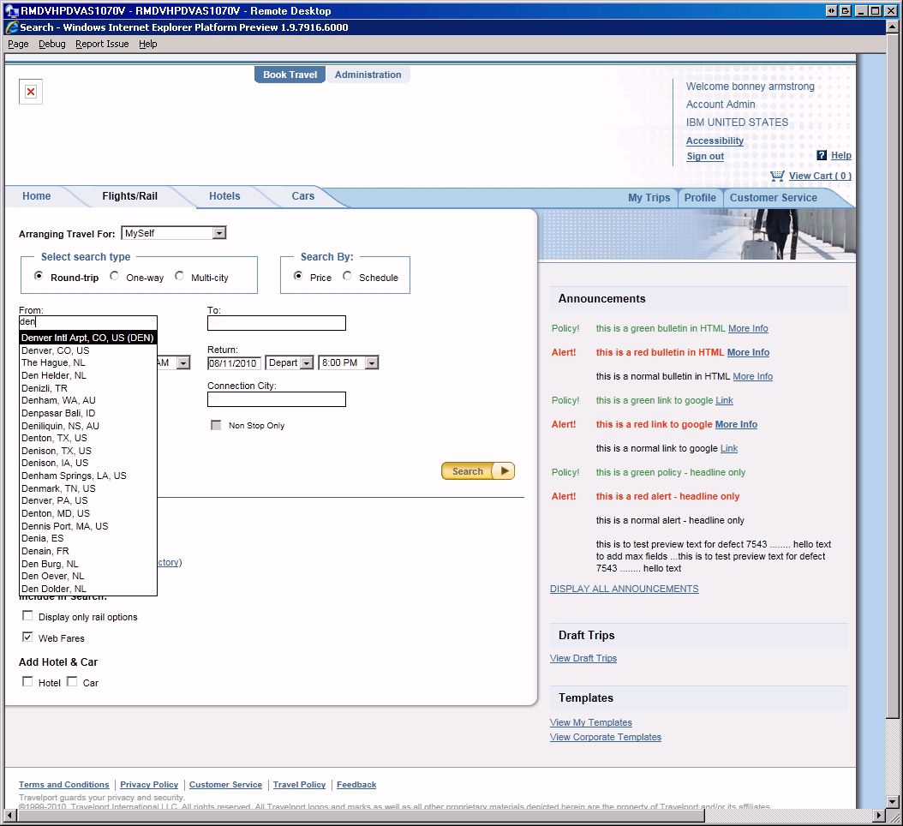
Task: Select the One-way search type
Action: 115,277
